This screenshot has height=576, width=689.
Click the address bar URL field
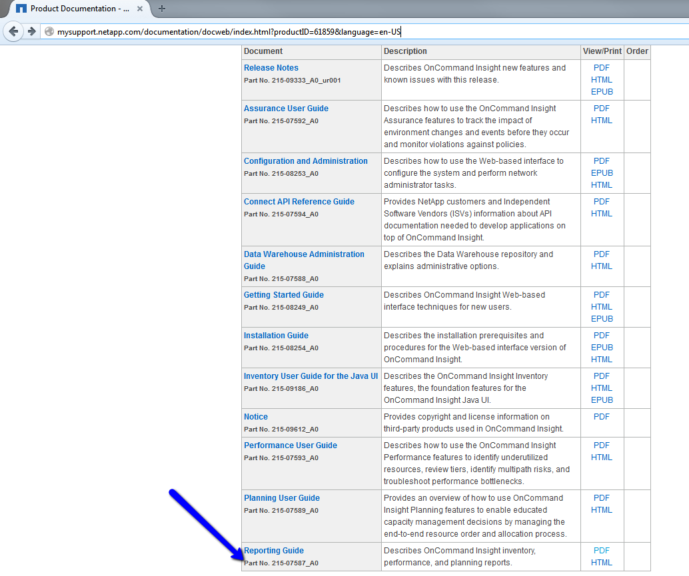tap(364, 31)
